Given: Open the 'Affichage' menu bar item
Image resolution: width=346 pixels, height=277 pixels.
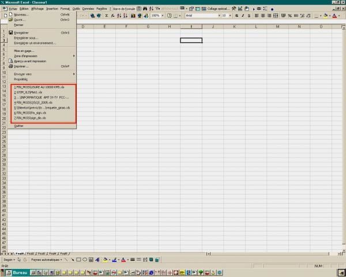Looking at the screenshot, I should 37,9.
